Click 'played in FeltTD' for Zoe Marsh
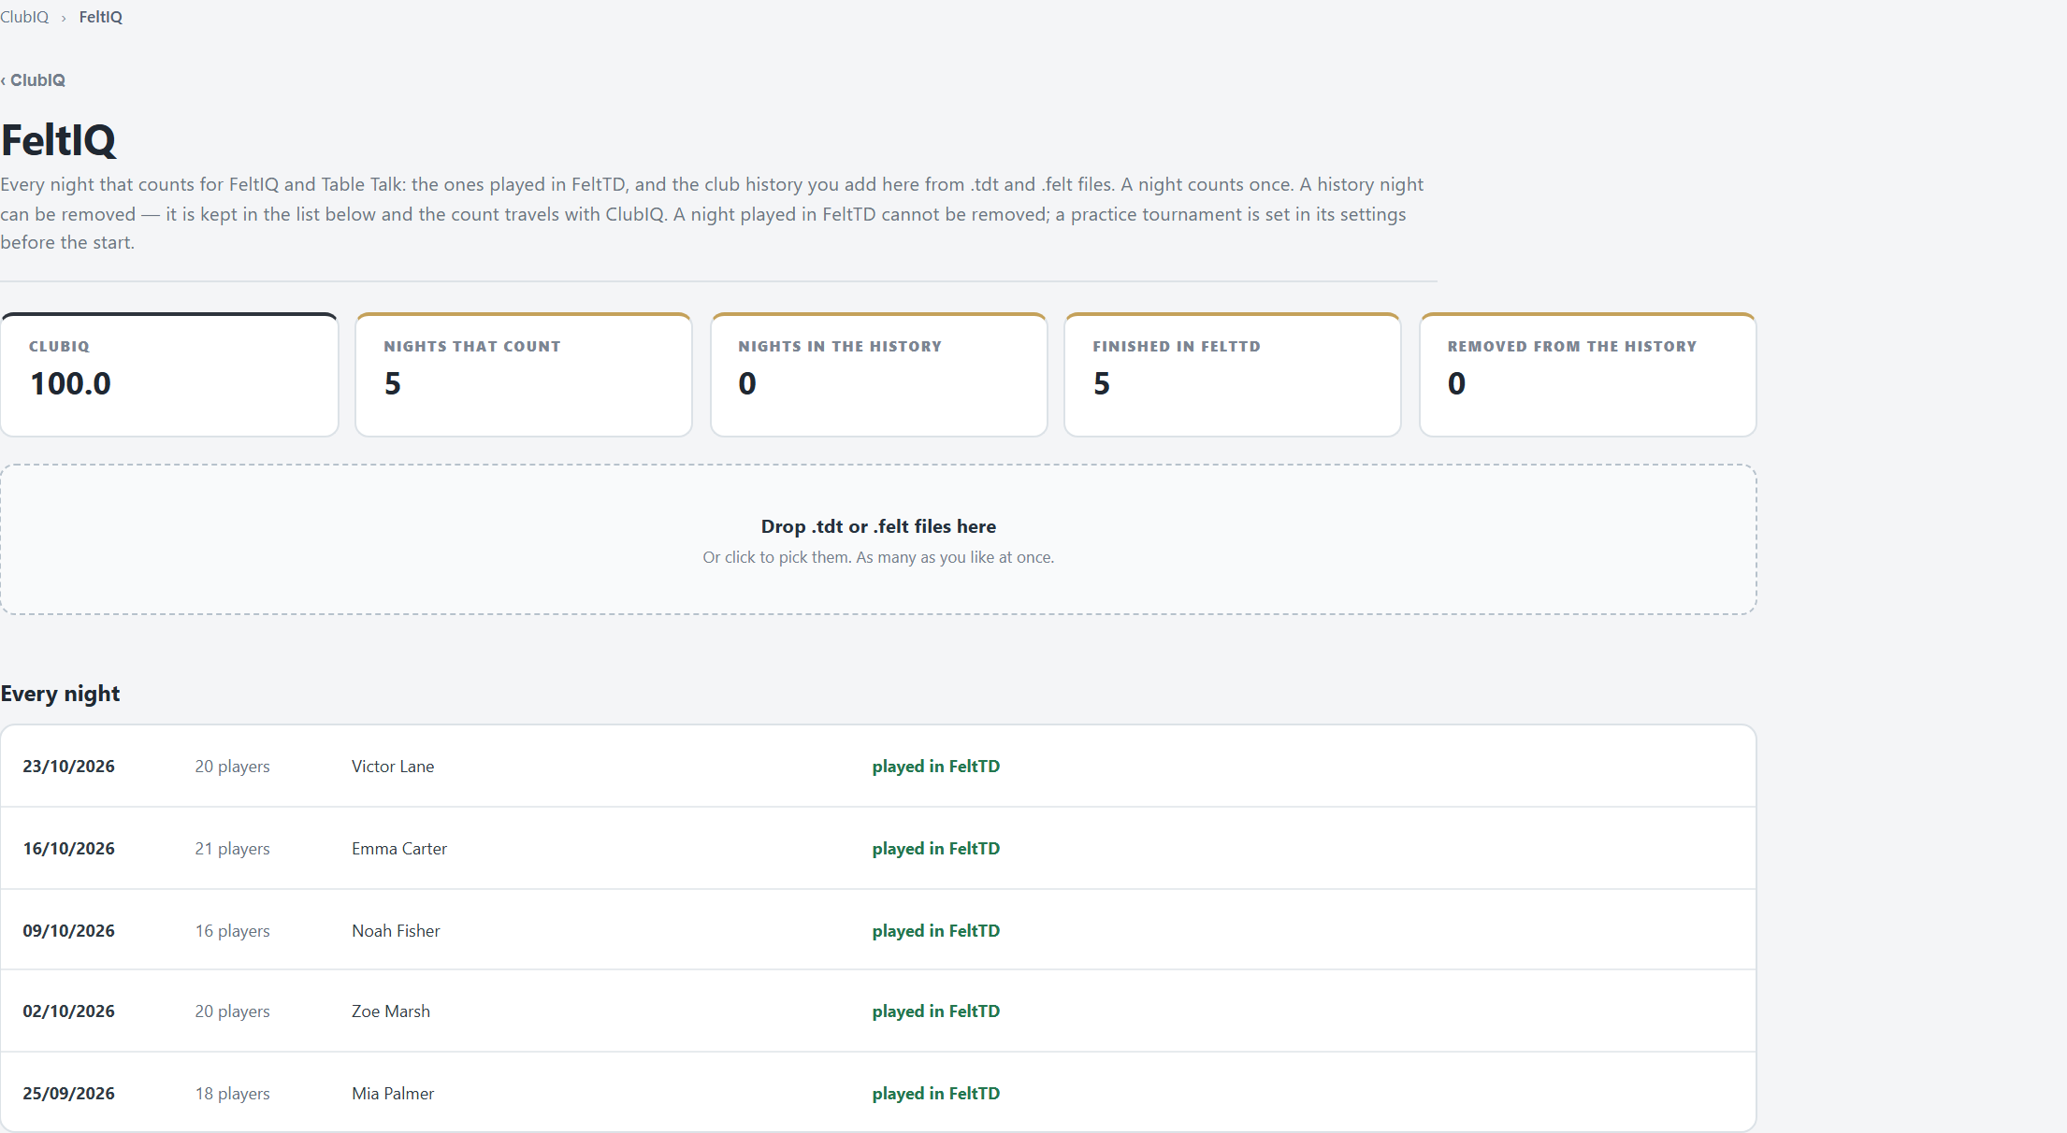Viewport: 2067px width, 1133px height. click(936, 1011)
